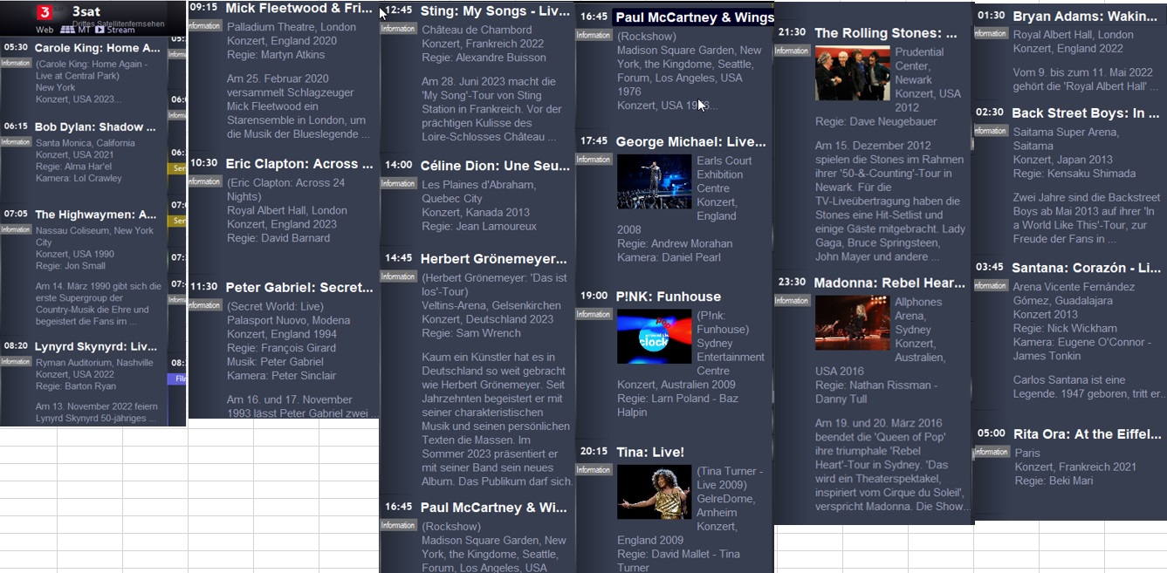Select title 'Eric Clapton: Across ...'
This screenshot has width=1167, height=573.
pos(299,164)
